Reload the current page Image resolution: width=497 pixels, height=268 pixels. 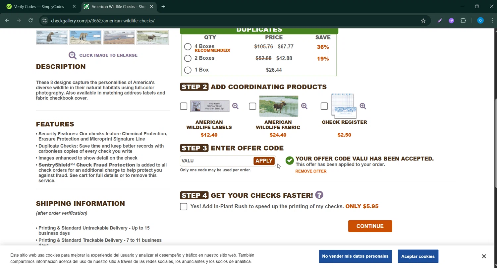click(30, 21)
